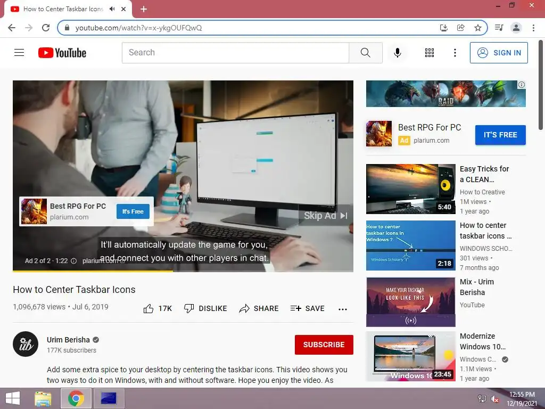Skip the ad with Skip Ad button
545x409 pixels.
pos(325,216)
